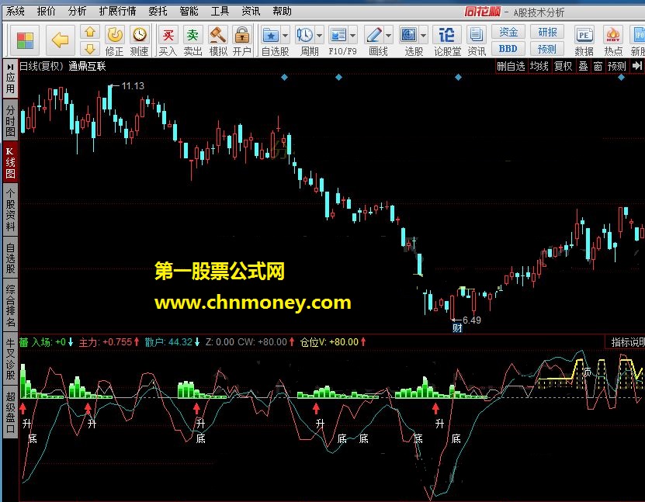
Task: Open the 热点 flame icon
Action: (613, 40)
